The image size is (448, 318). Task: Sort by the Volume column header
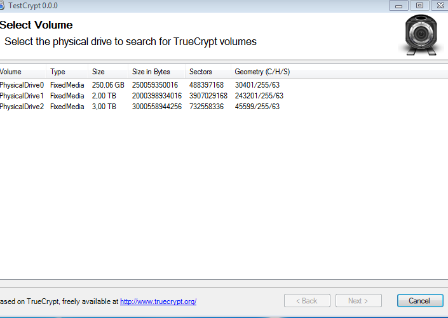pyautogui.click(x=23, y=72)
